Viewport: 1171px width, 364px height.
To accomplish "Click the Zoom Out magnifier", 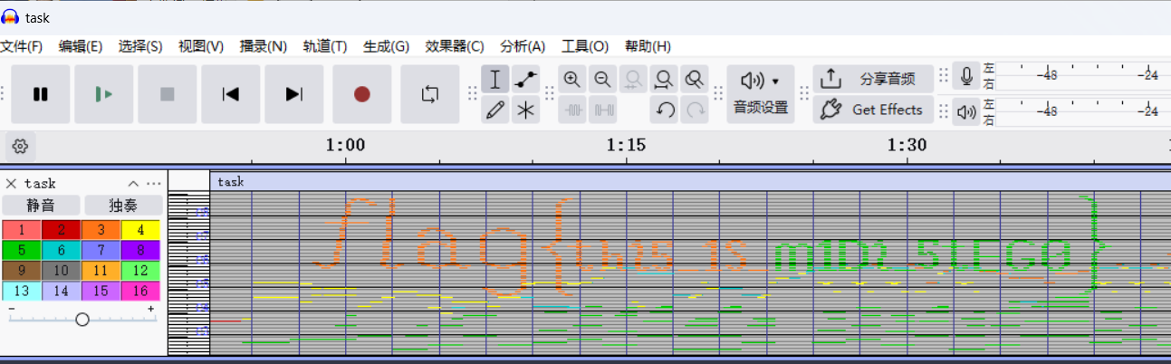I will coord(602,80).
